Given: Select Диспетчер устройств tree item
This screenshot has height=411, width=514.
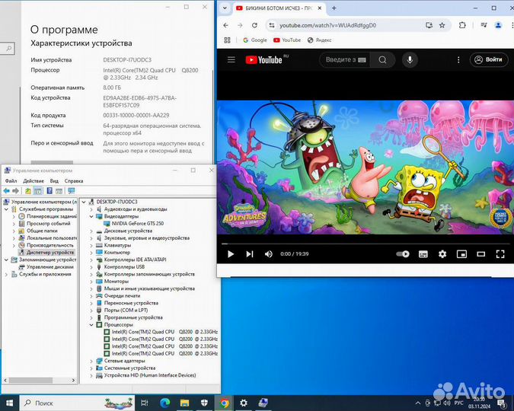Looking at the screenshot, I should [x=47, y=253].
